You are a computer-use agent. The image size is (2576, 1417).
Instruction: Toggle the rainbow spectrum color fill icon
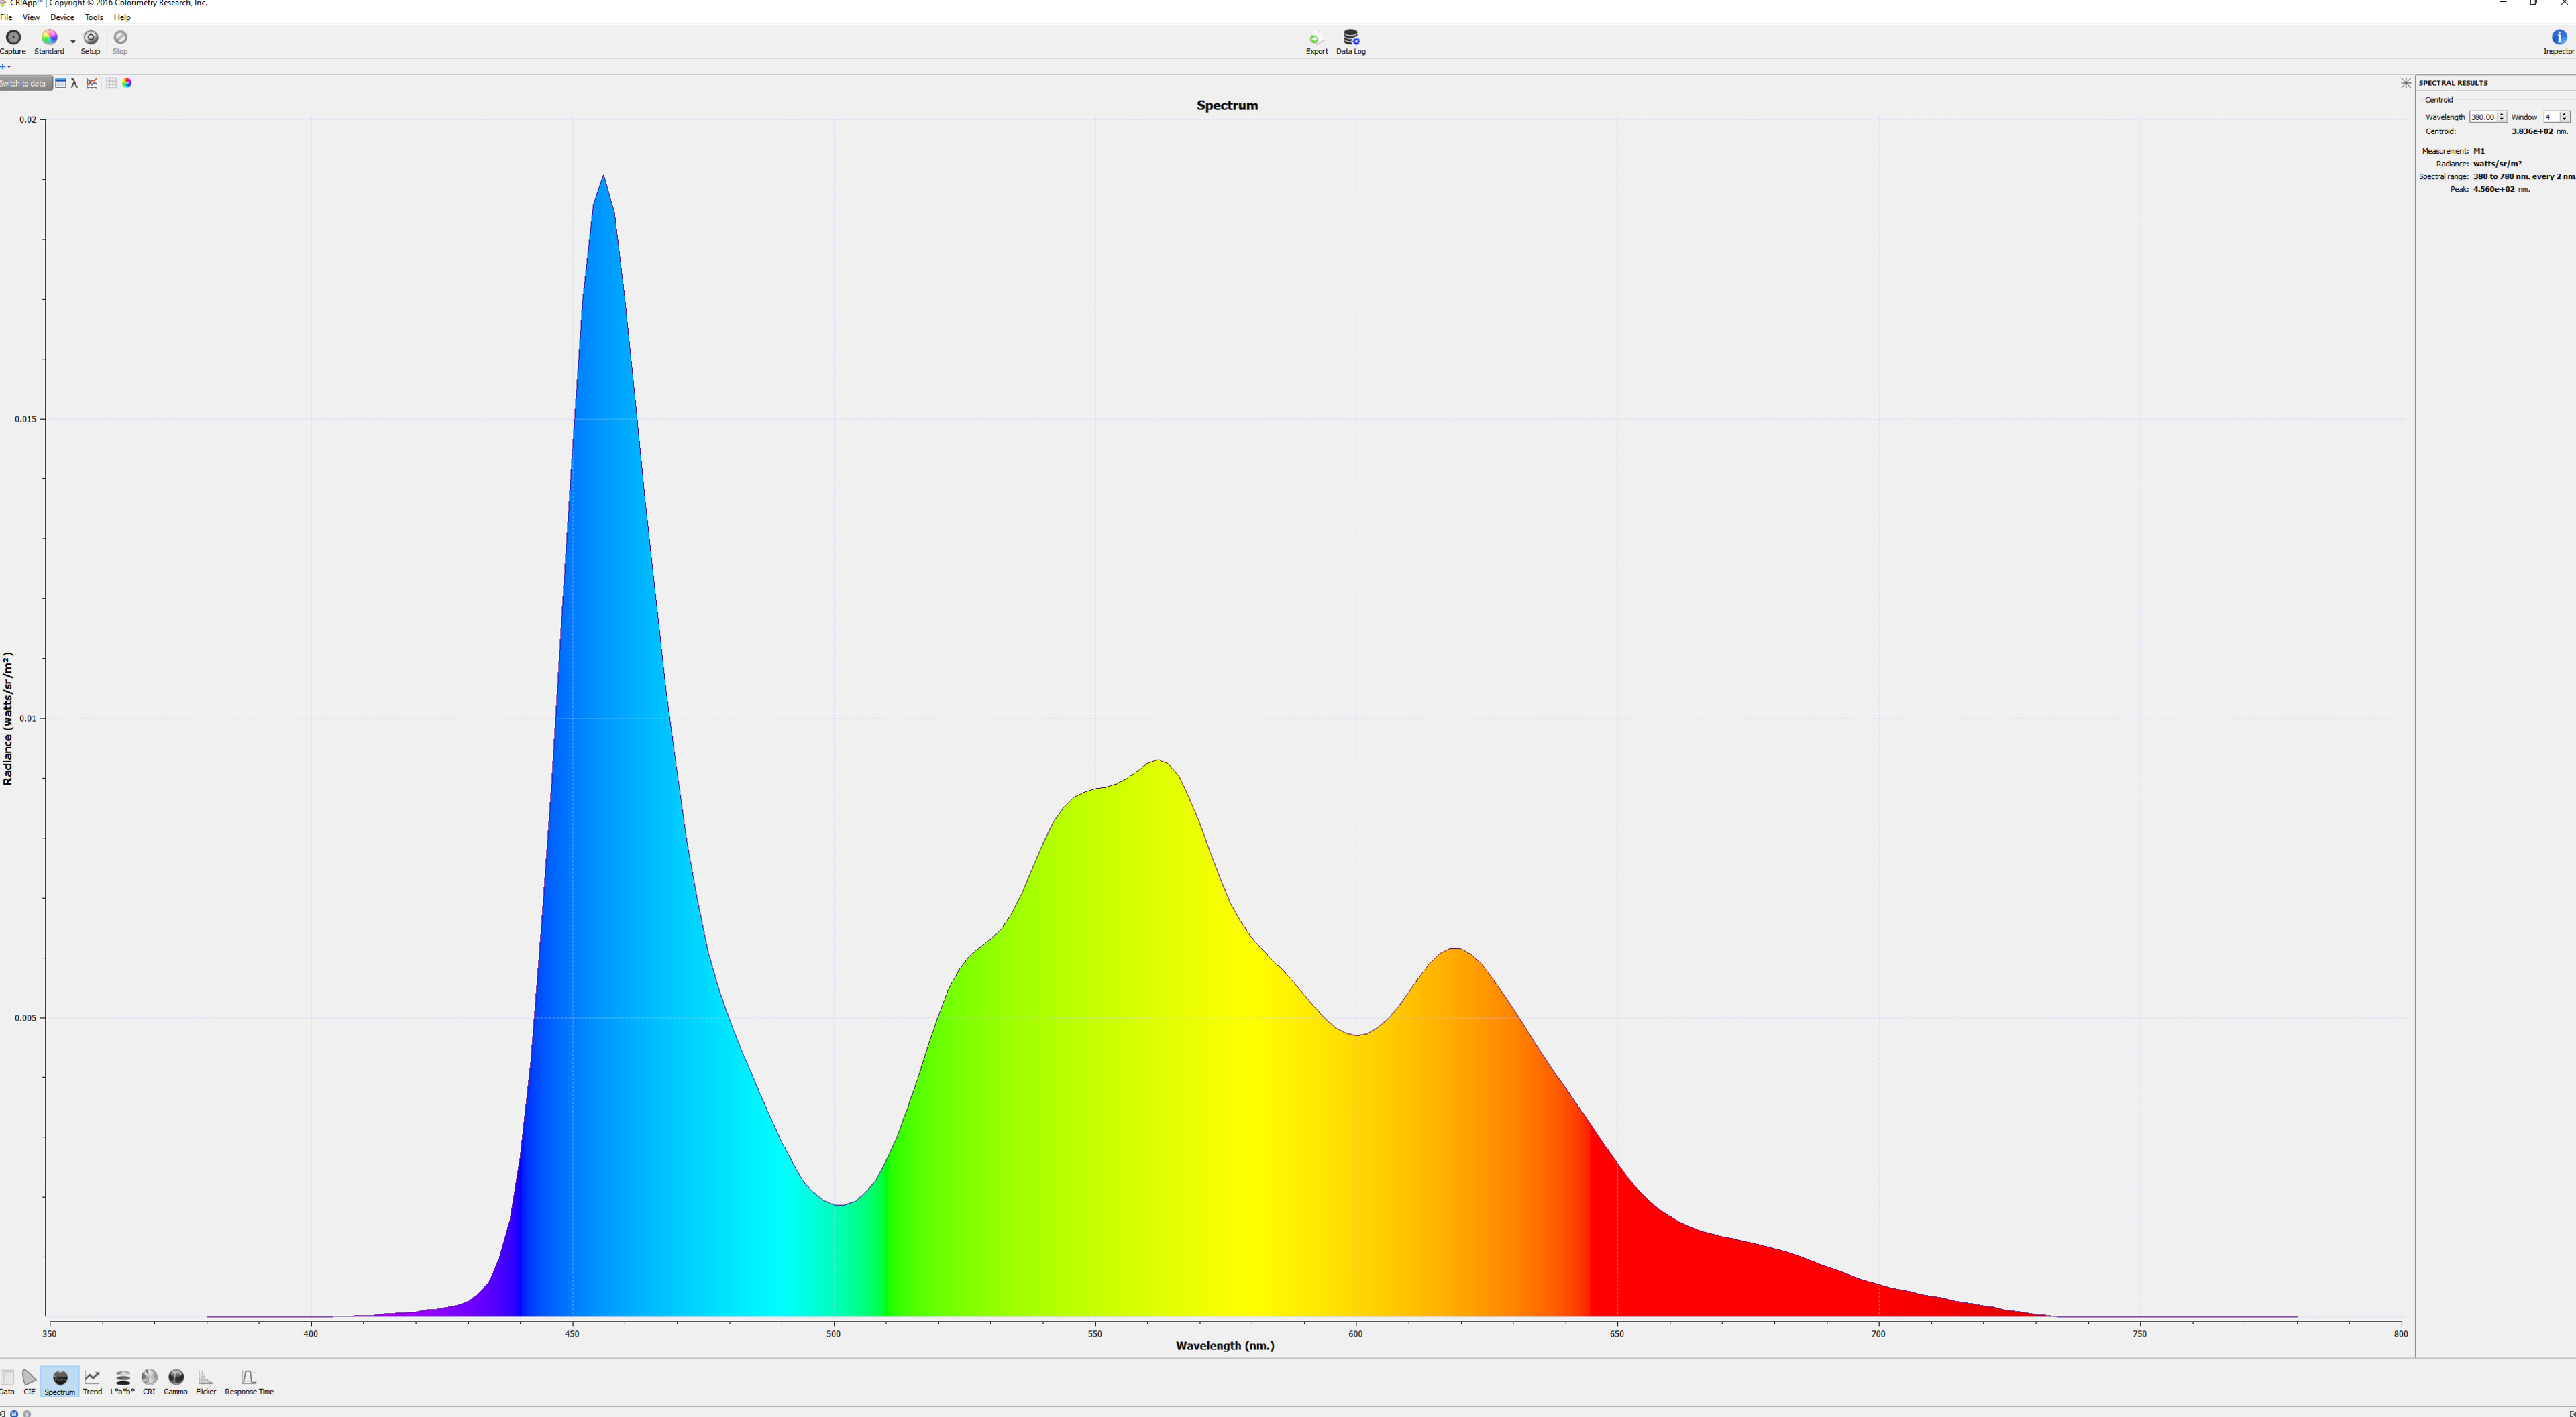(127, 83)
